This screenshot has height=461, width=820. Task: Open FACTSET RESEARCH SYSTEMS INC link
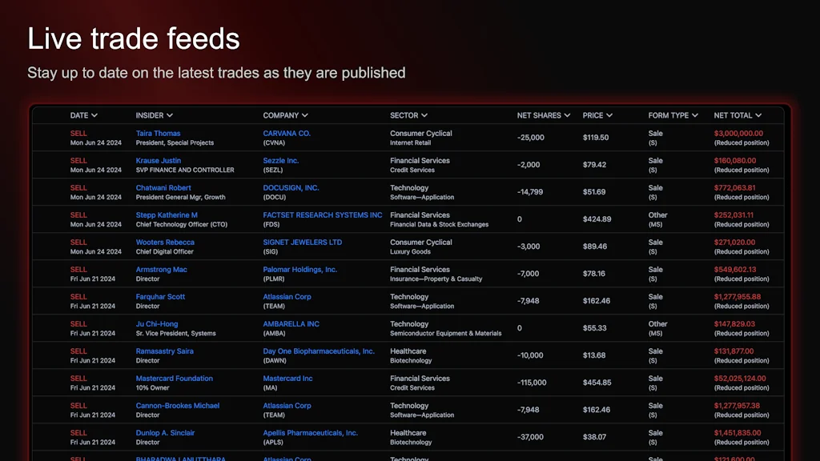tap(323, 214)
